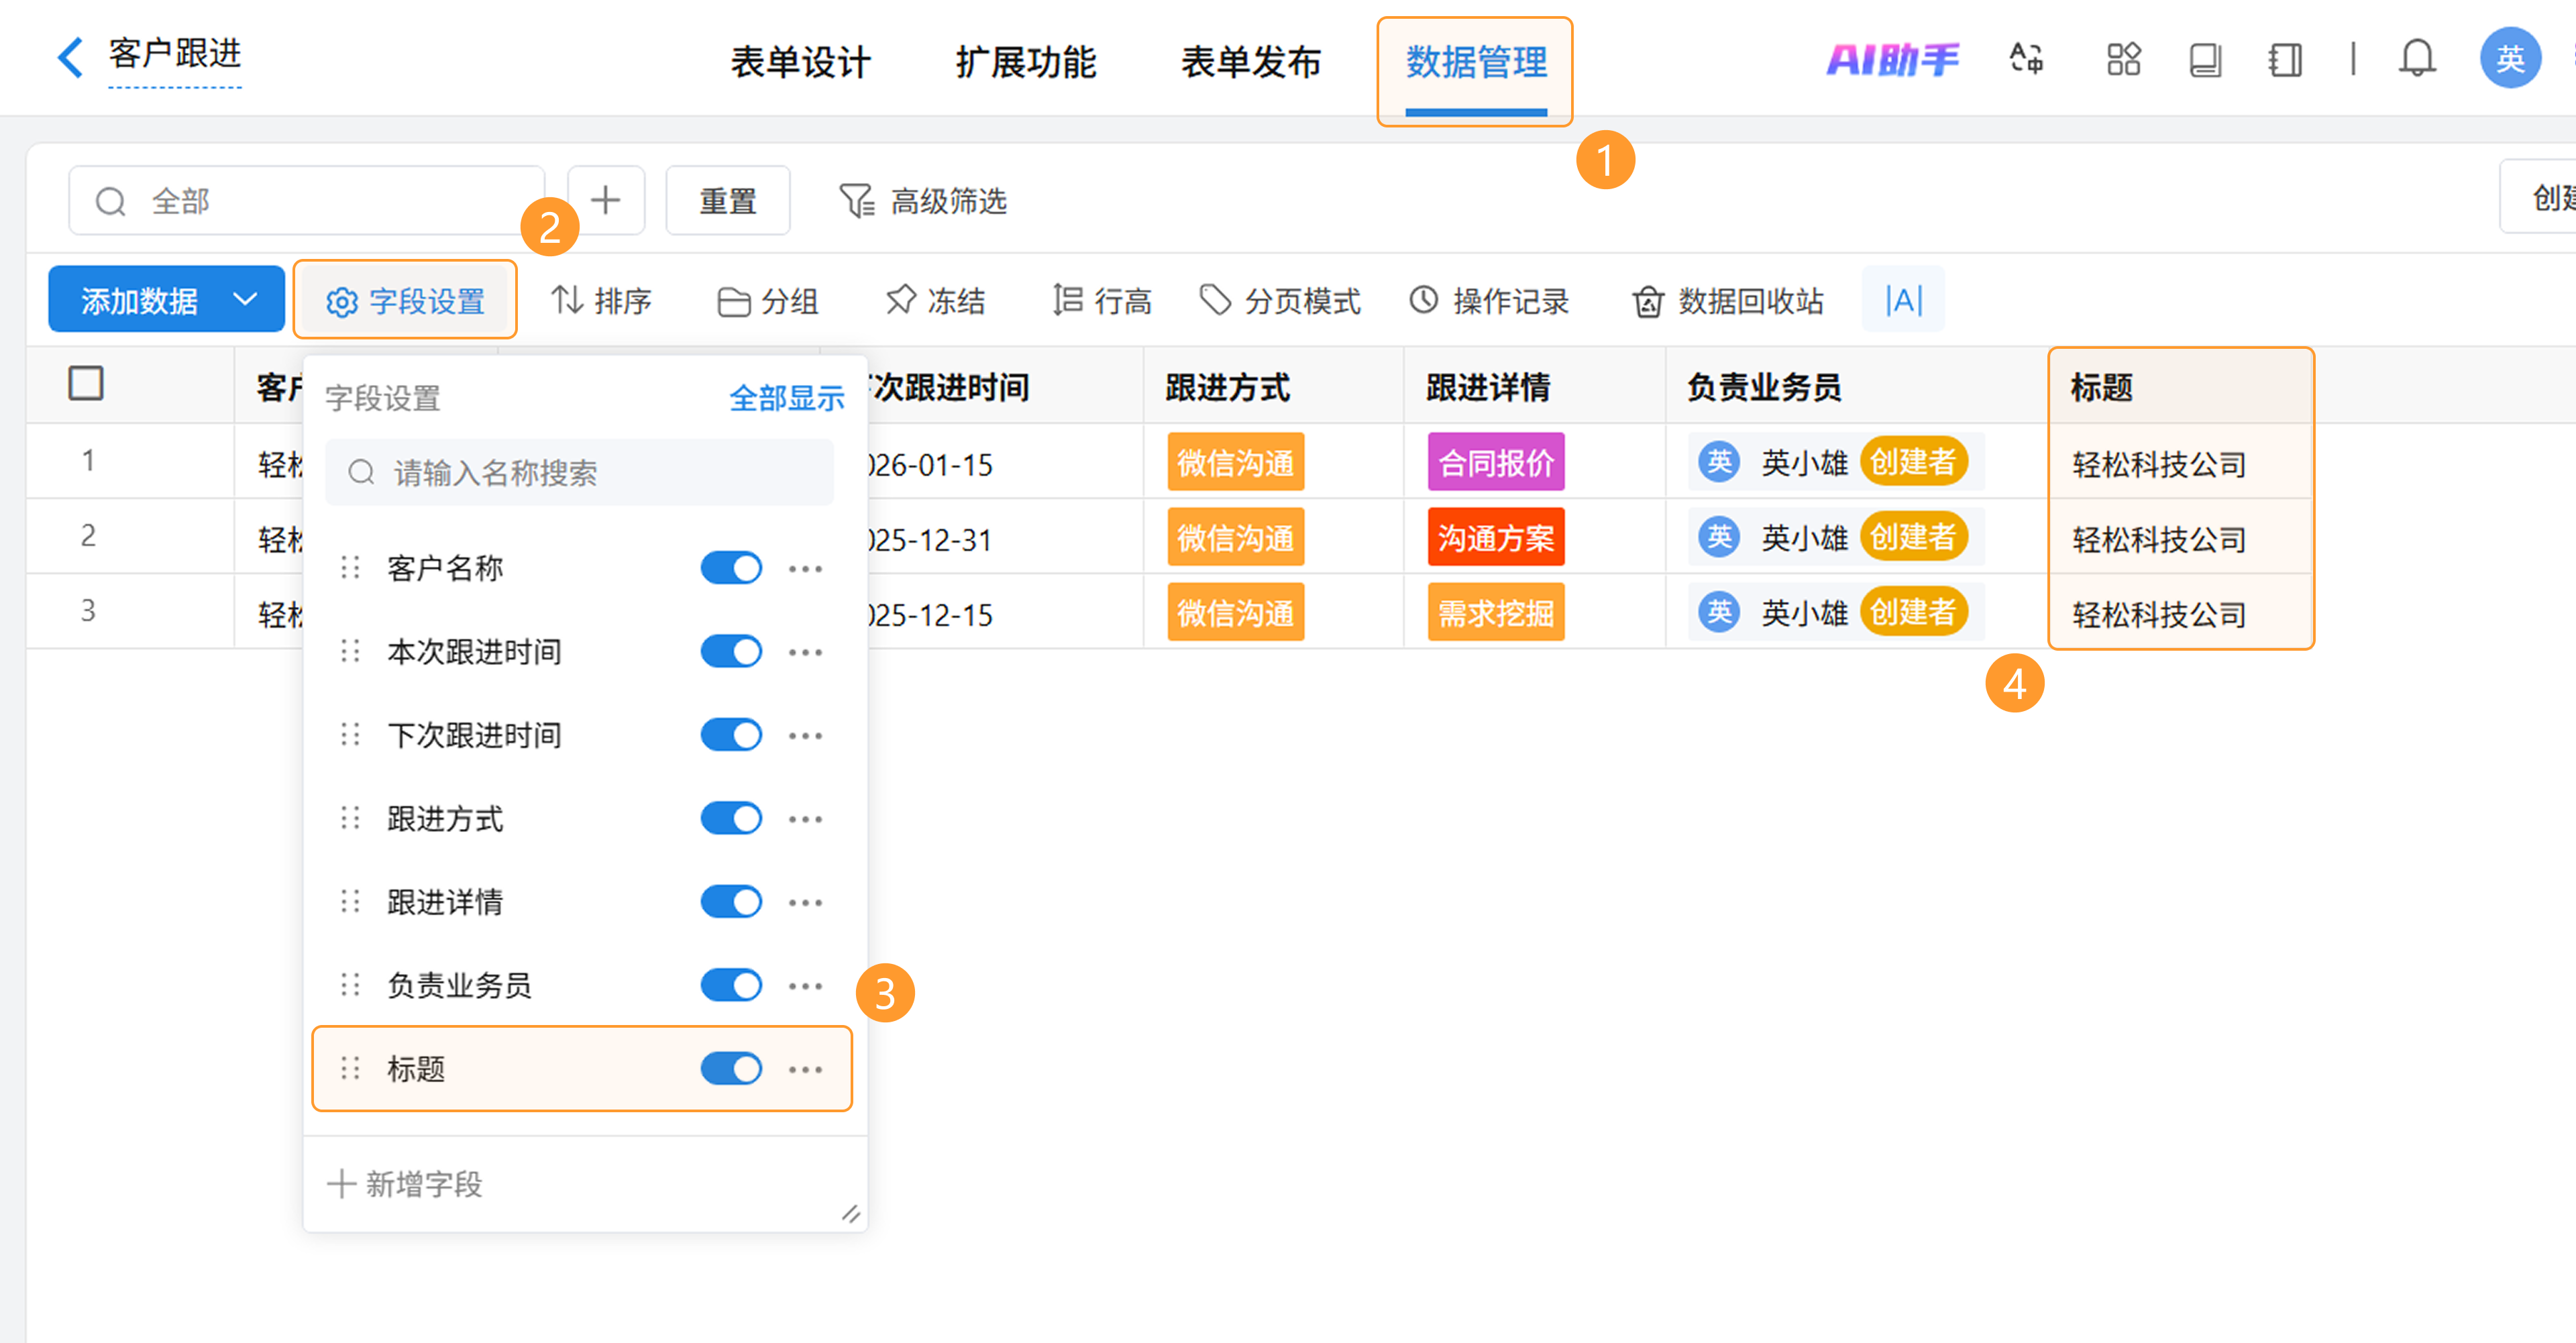Open 数据回收站 recycle bin
Screen dimensions: 2576x1343
click(1727, 301)
